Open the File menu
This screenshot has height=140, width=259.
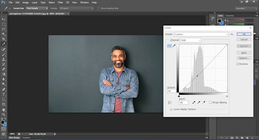coord(11,3)
